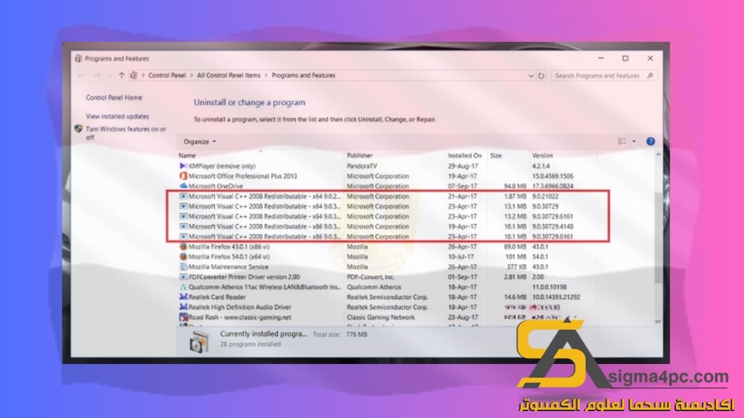
Task: Click the Mozilla Firefox 54.0.1 icon
Action: coord(183,257)
